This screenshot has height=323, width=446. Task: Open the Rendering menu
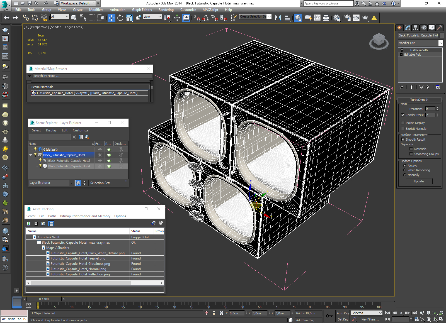[x=166, y=10]
